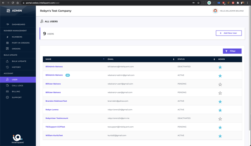The height and width of the screenshot is (146, 251).
Task: Click the Numbers hash icon
Action: 7,37
